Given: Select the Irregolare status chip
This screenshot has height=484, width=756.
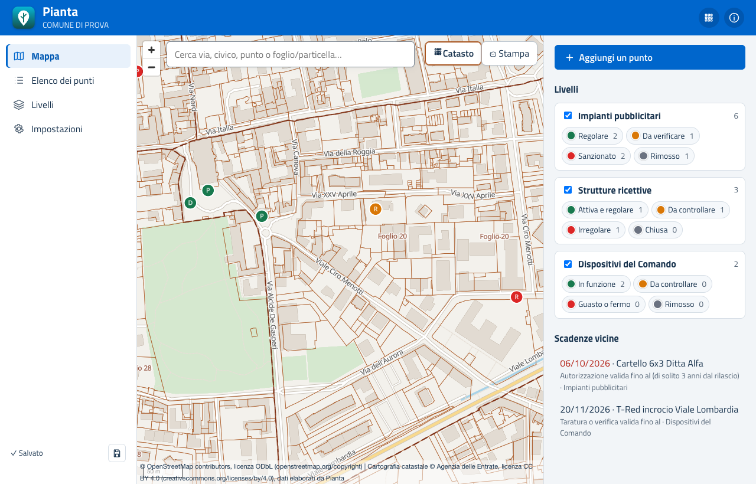Looking at the screenshot, I should pyautogui.click(x=594, y=230).
